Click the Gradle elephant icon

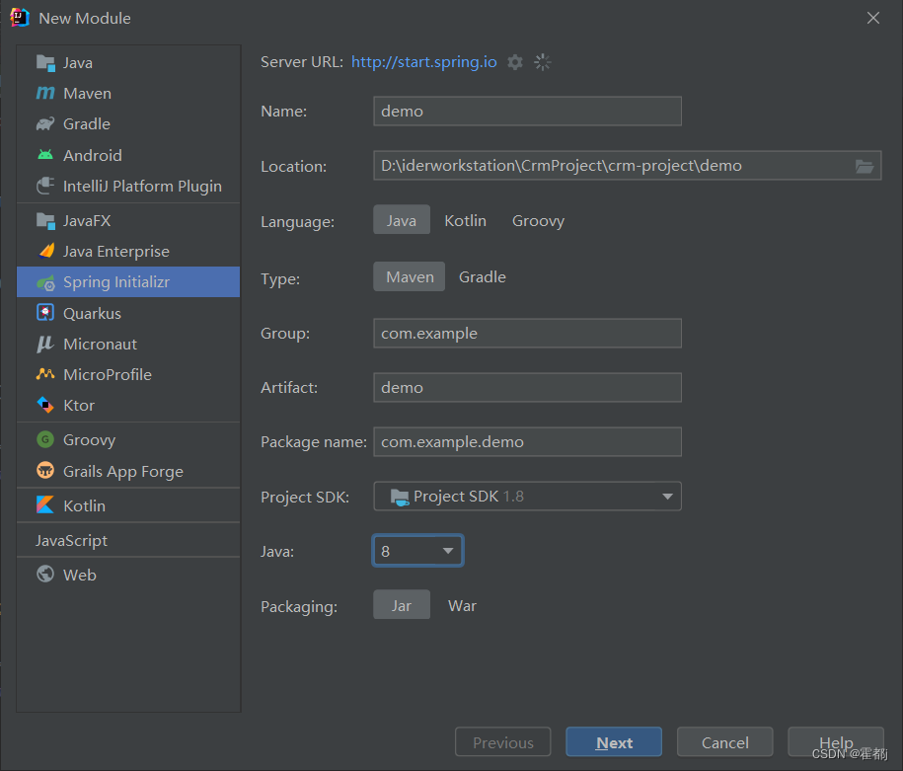pos(45,123)
